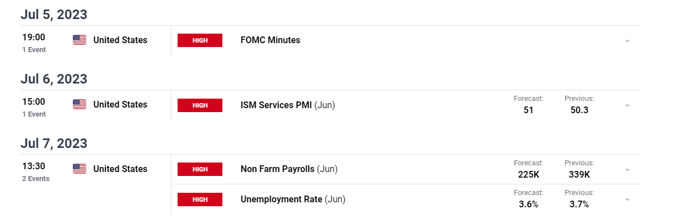Click the 13:30 time with 2 Events
This screenshot has height=218, width=698.
(36, 171)
